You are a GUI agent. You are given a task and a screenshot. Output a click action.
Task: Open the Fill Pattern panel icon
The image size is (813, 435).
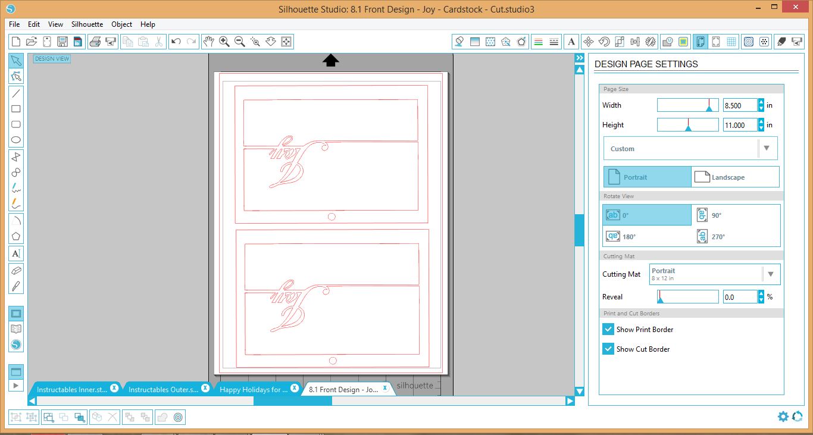click(x=490, y=42)
